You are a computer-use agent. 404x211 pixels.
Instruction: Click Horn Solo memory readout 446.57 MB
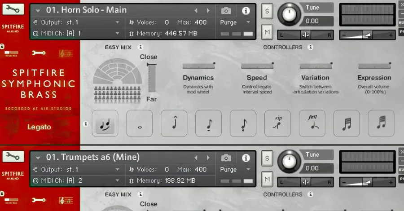181,34
